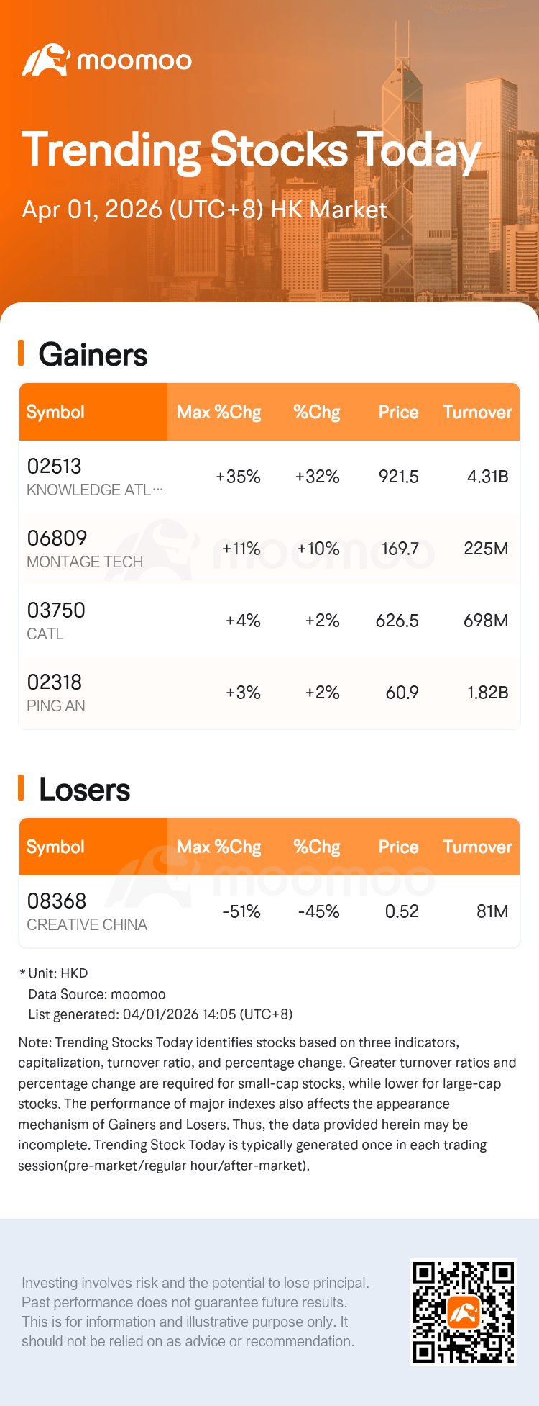Click the 4.31B turnover value

click(487, 477)
